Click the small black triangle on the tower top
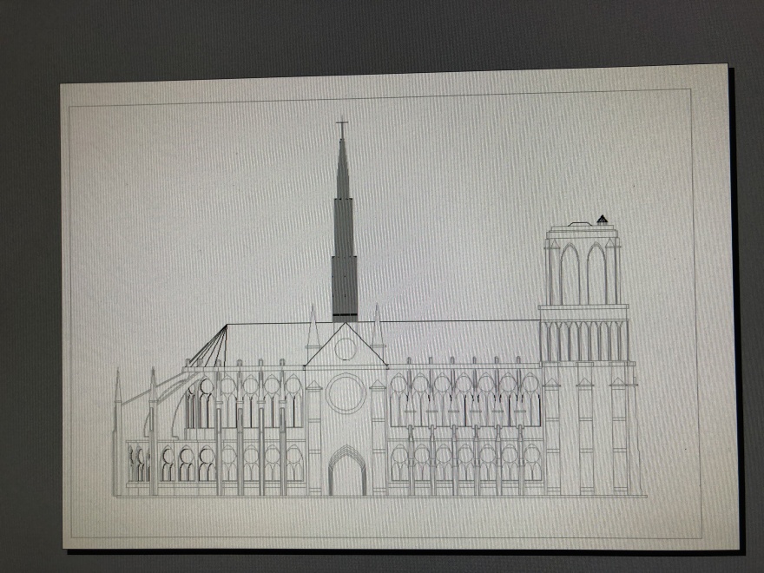 pyautogui.click(x=603, y=219)
